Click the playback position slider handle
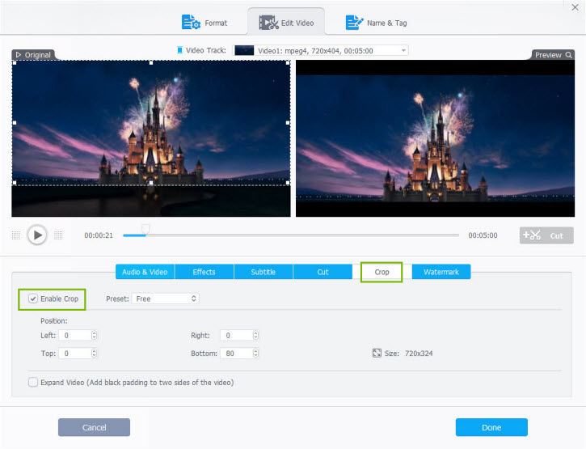Image resolution: width=586 pixels, height=449 pixels. click(x=145, y=229)
